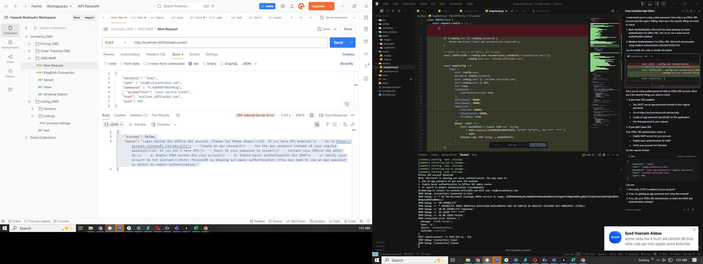
Task: Switch to the Authorization tab
Action: coord(130,54)
